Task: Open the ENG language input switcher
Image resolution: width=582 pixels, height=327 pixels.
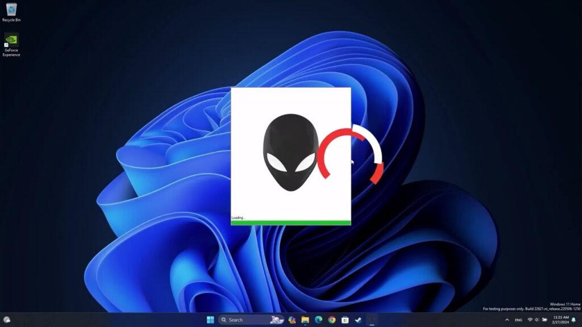Action: [x=518, y=320]
